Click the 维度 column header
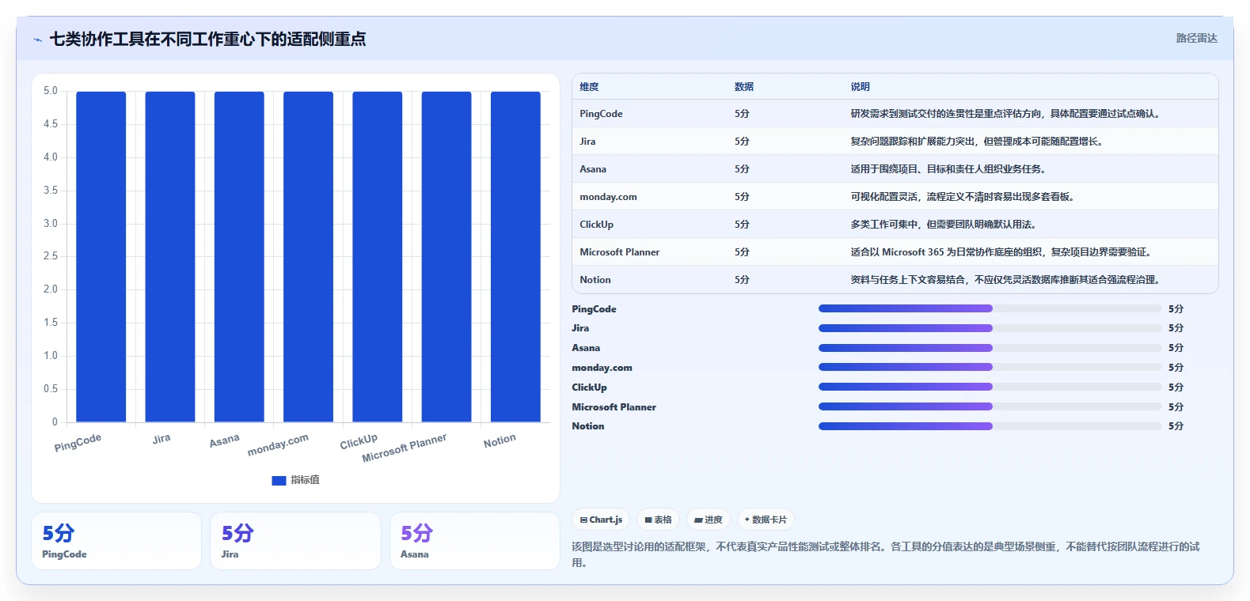Viewport: 1250px width, 601px height. point(589,87)
